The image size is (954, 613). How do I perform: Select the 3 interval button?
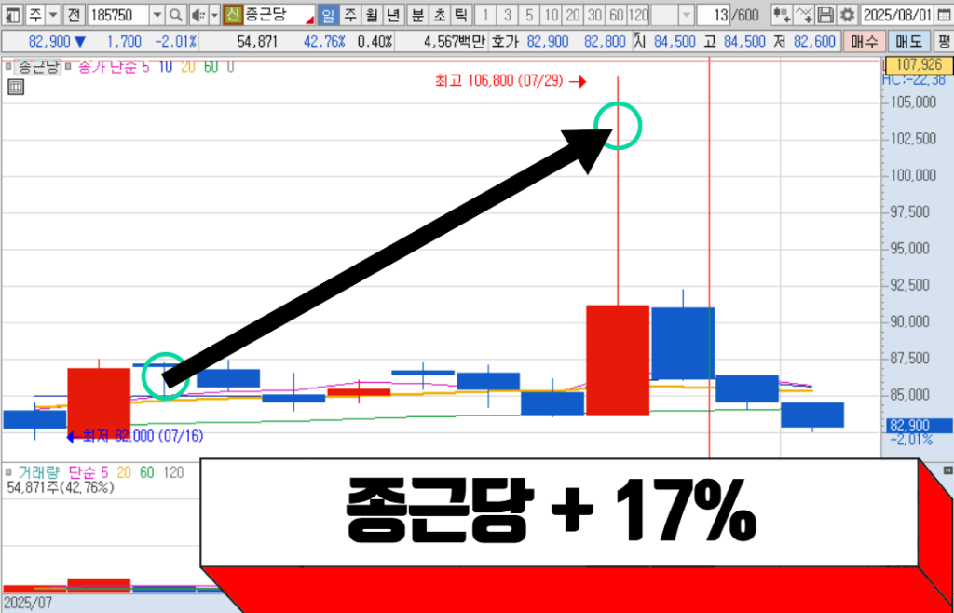508,15
